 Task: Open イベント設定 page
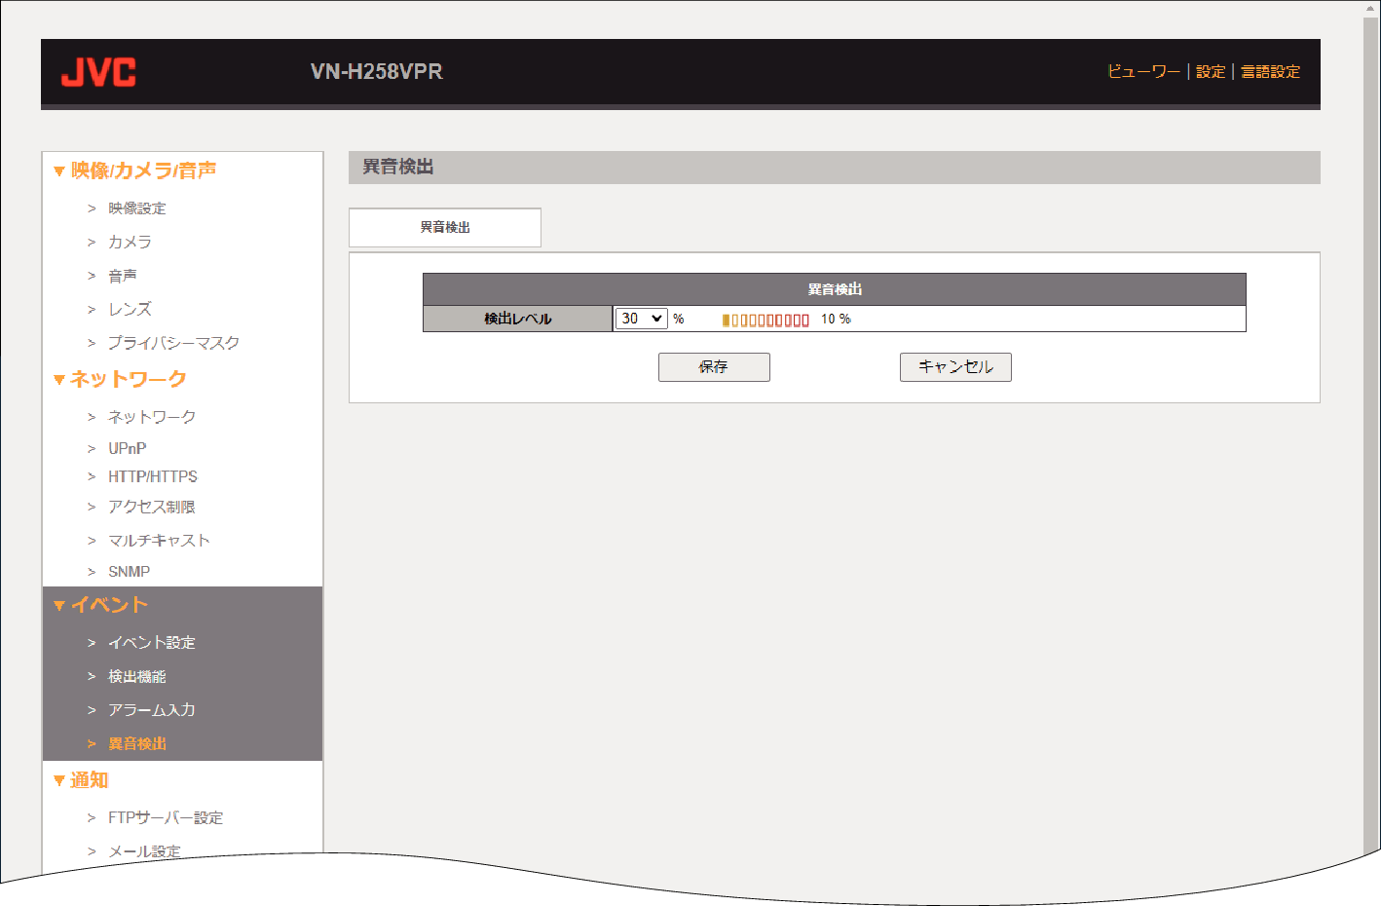(x=152, y=643)
